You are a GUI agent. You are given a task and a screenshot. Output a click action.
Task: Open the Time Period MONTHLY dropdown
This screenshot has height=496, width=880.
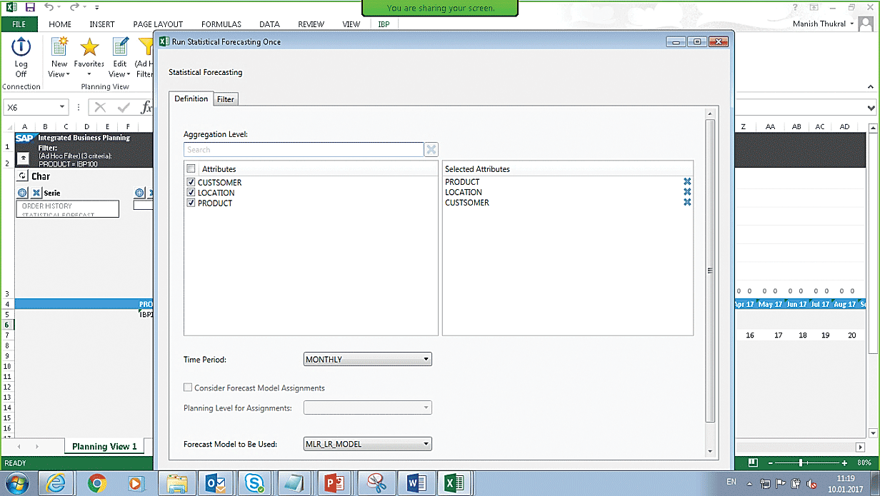pos(368,360)
